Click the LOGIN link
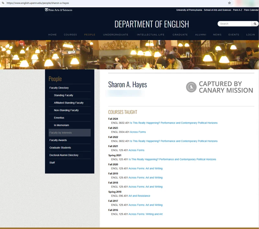Screen dimensions: 259x229 tap(250, 35)
